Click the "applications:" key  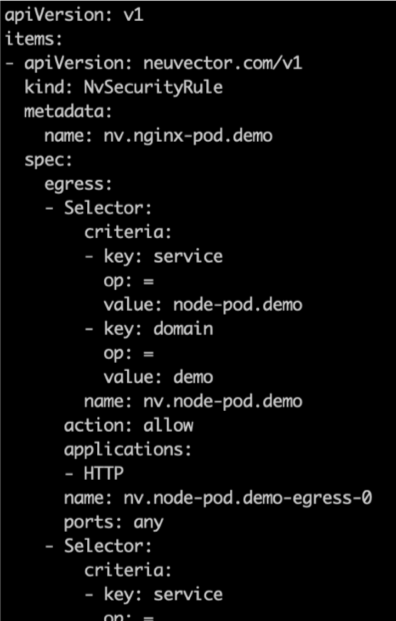click(x=128, y=450)
